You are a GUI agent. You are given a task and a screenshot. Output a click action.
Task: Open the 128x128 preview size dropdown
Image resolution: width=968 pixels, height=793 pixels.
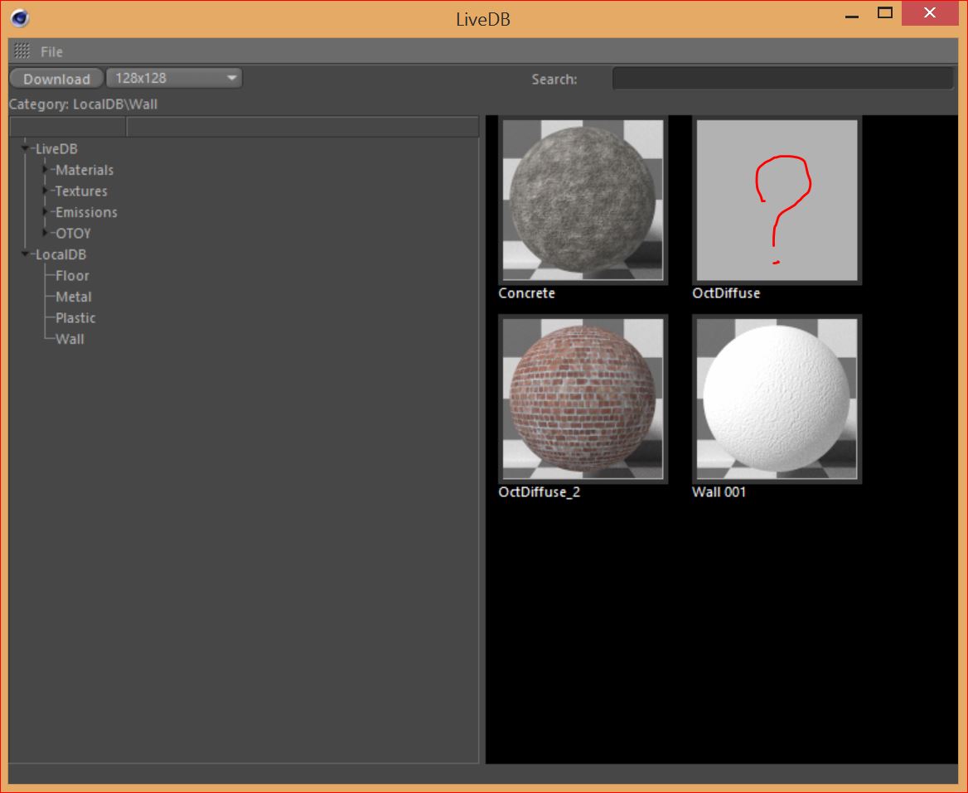coord(174,78)
